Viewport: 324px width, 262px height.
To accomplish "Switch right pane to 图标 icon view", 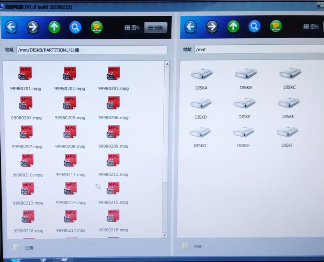I will tap(312, 26).
